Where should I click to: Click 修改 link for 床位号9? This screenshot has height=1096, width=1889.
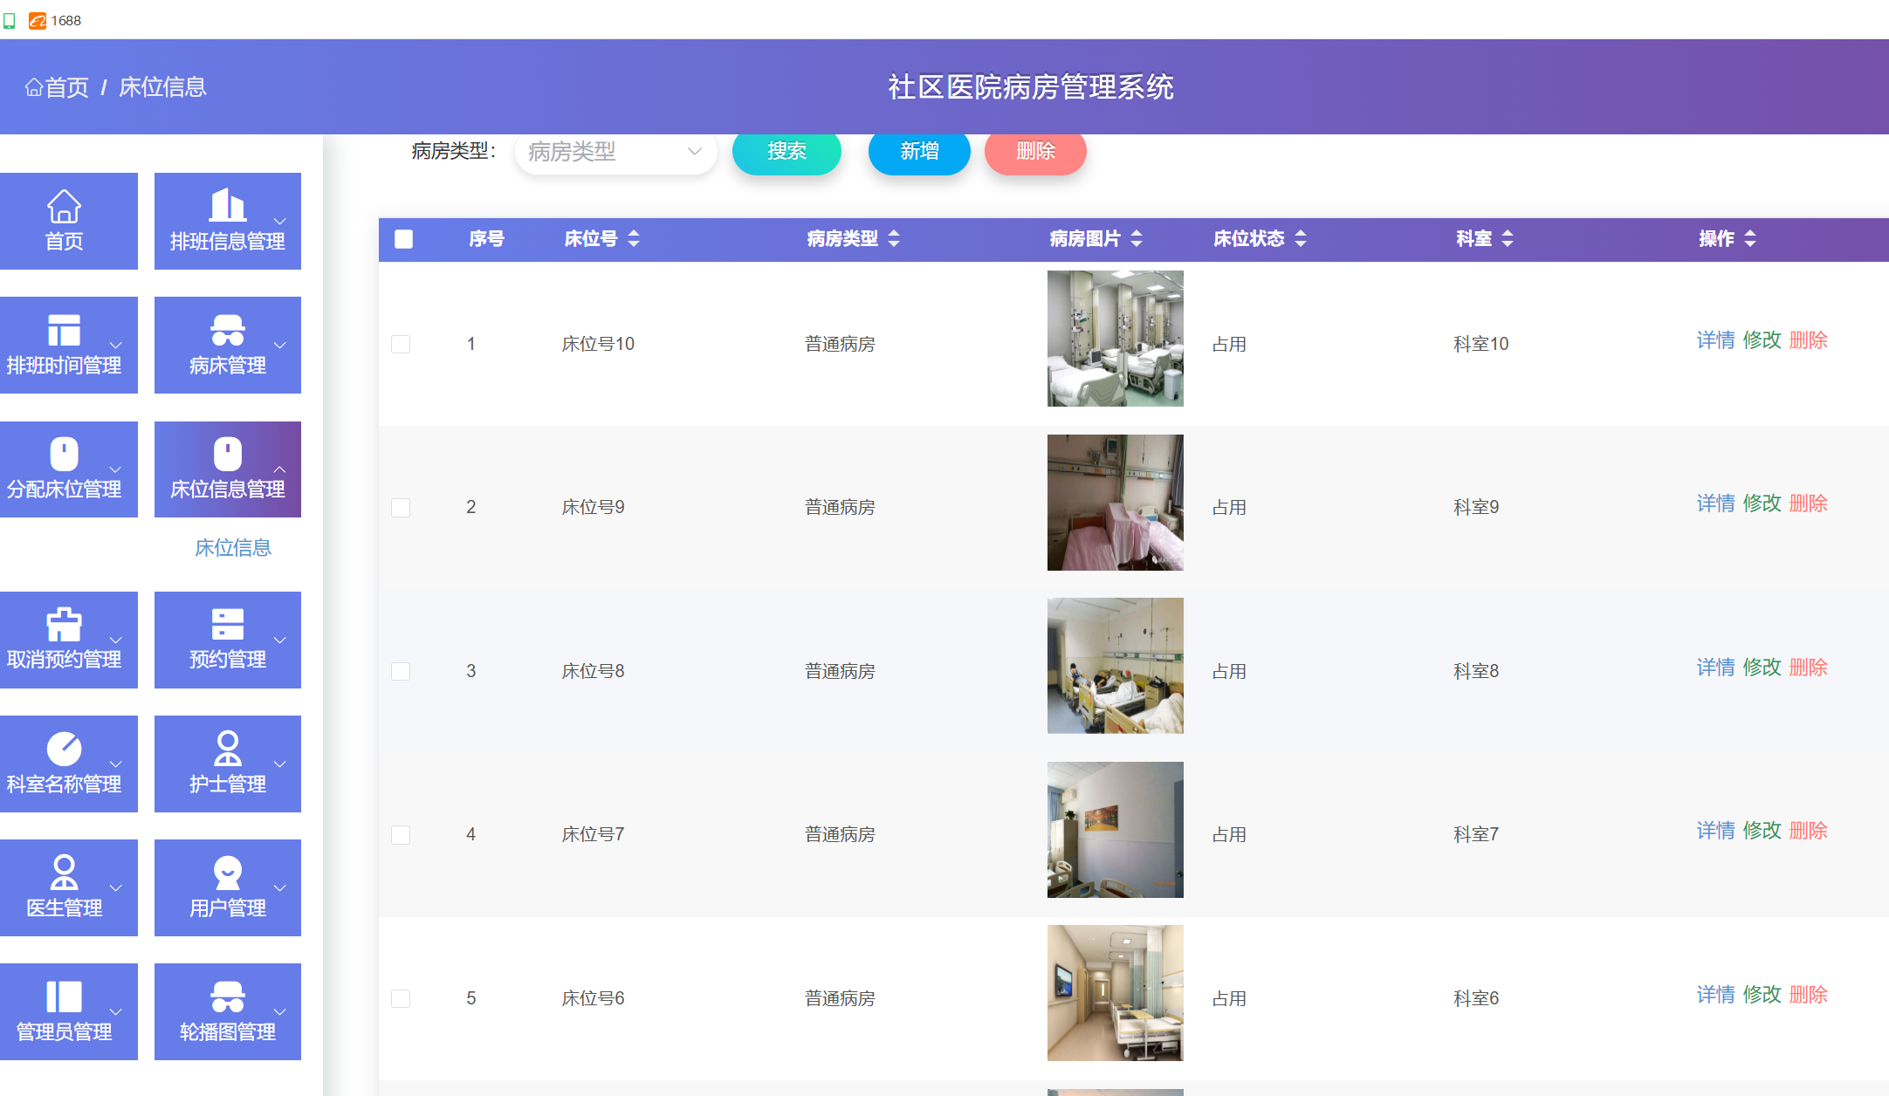pyautogui.click(x=1761, y=503)
